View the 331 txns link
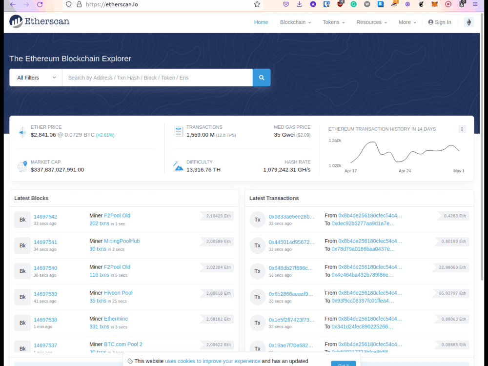488x366 pixels. click(99, 326)
